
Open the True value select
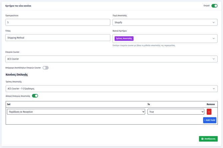[176, 112]
